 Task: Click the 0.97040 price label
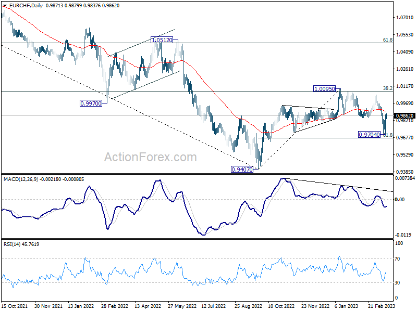point(369,135)
